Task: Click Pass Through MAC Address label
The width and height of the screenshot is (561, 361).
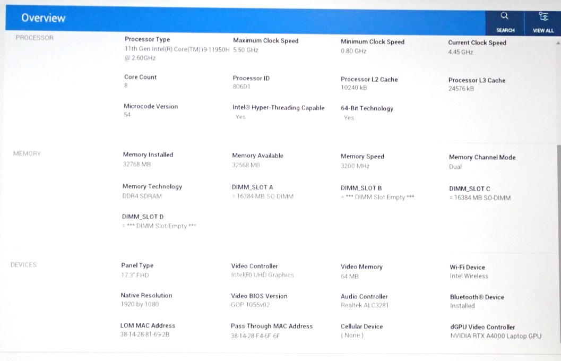Action: (272, 326)
